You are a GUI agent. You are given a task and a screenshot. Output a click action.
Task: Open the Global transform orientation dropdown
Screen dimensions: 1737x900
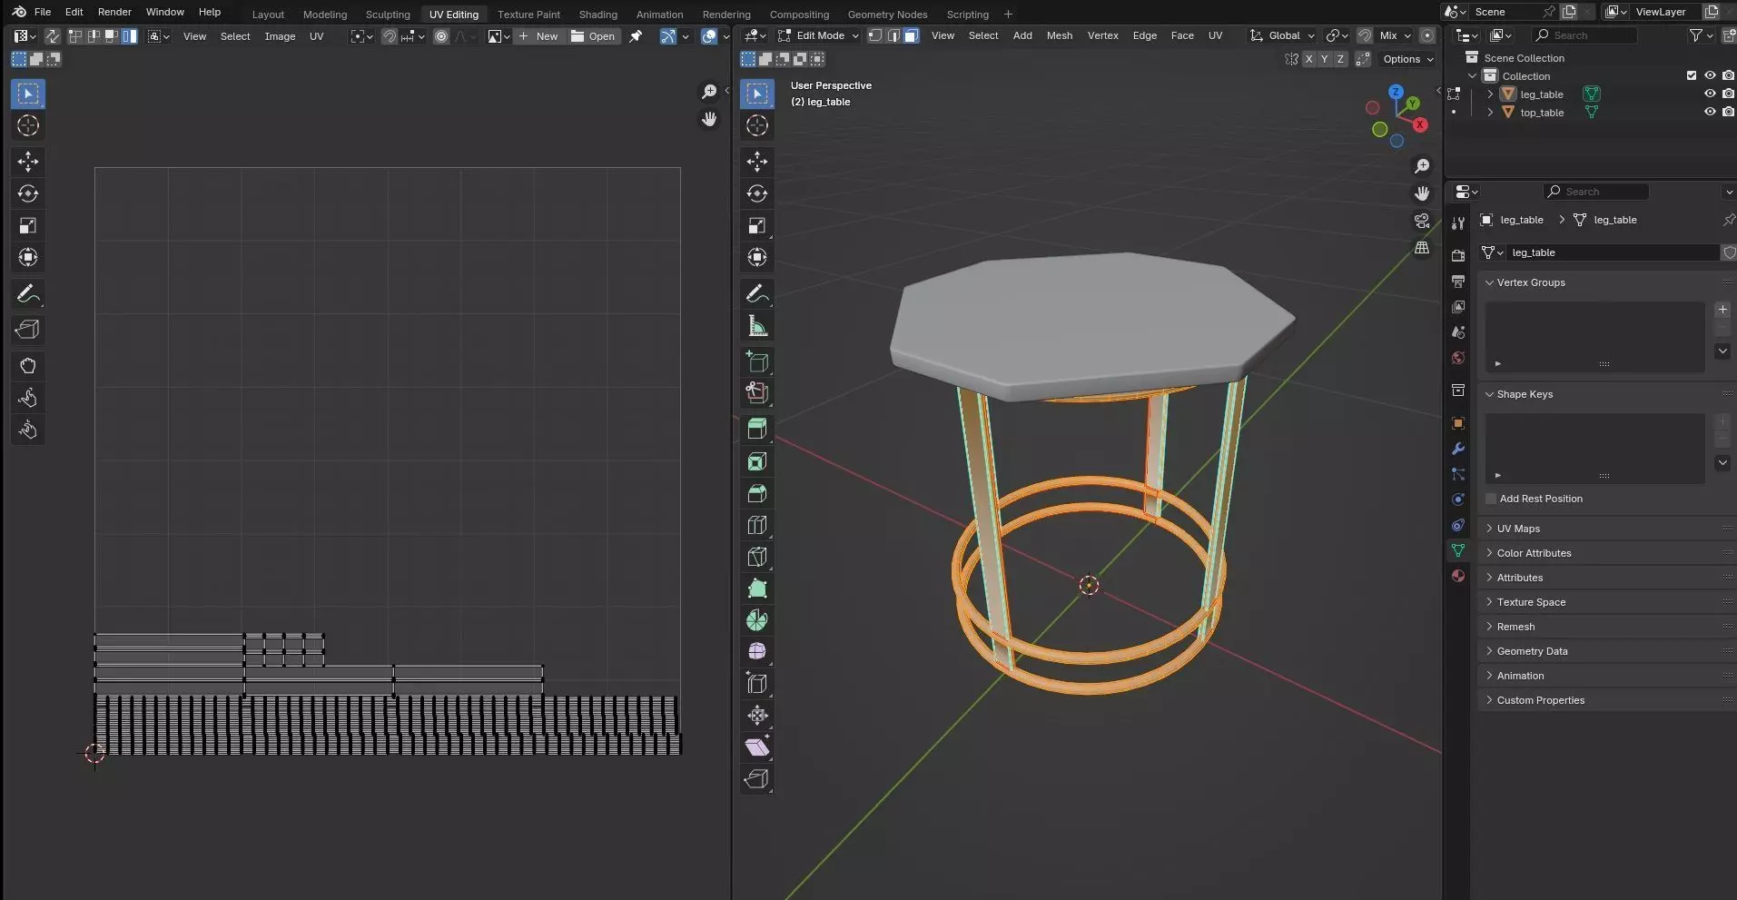pyautogui.click(x=1282, y=35)
